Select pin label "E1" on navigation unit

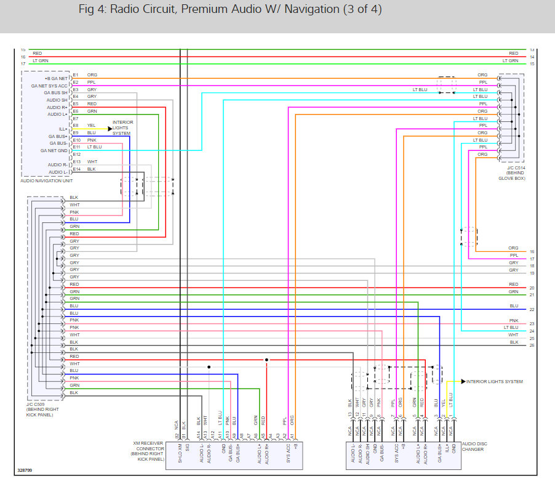tap(76, 75)
